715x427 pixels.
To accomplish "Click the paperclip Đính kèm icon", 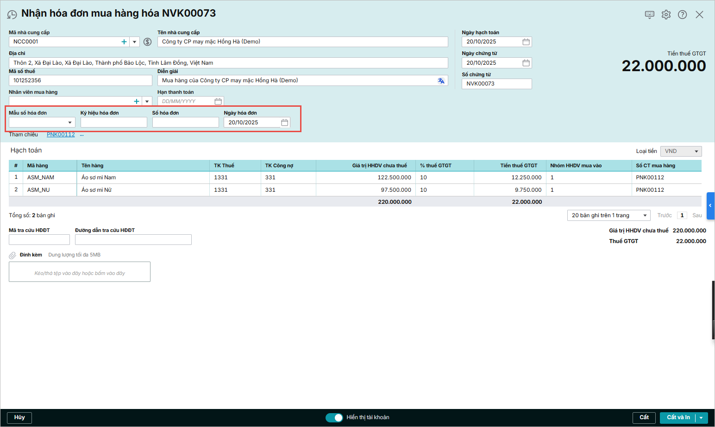I will click(13, 255).
